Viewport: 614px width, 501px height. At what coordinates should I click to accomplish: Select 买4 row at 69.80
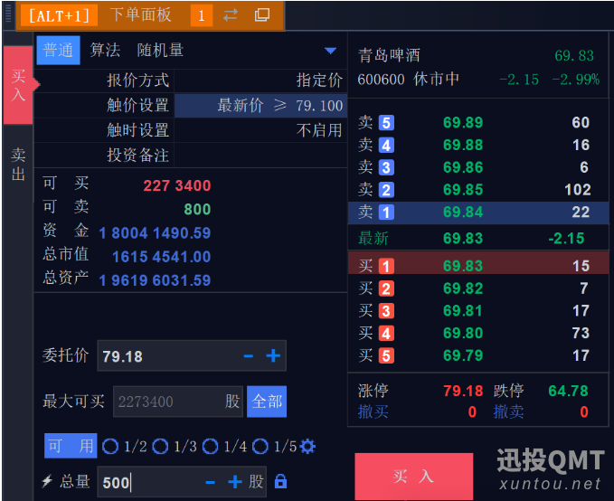(477, 333)
